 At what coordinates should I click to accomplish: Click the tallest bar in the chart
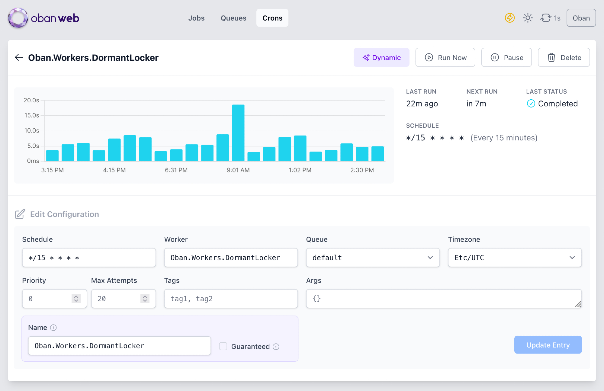point(238,133)
